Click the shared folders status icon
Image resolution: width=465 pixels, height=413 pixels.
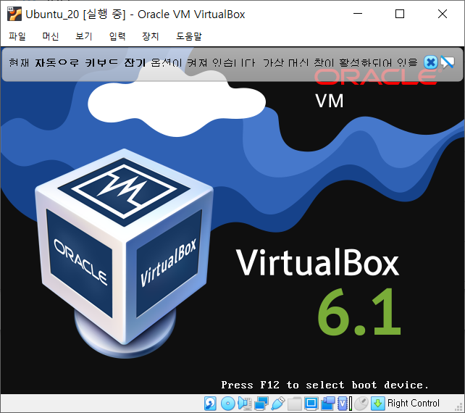coord(295,404)
